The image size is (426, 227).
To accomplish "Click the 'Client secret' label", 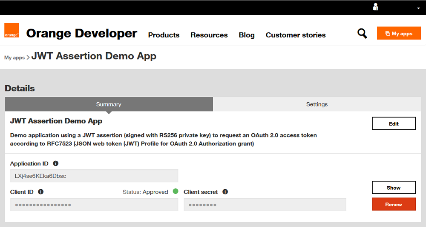I will (201, 192).
